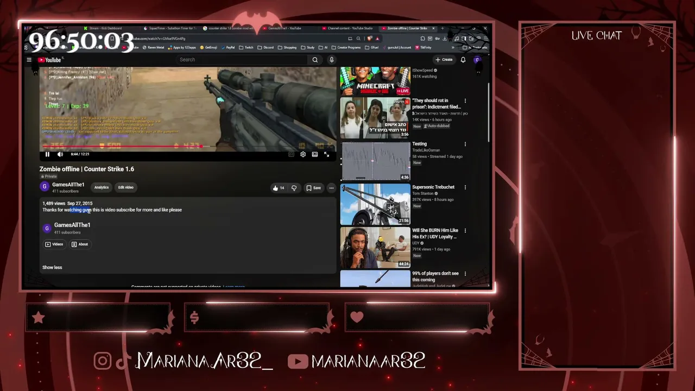Screen dimensions: 695x391
Task: Switch to the GamesAllThe1 - YouTube tab
Action: (x=284, y=28)
